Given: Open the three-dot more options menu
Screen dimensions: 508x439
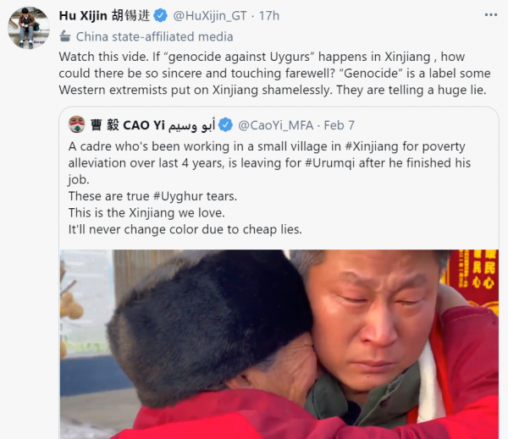Looking at the screenshot, I should click(491, 15).
